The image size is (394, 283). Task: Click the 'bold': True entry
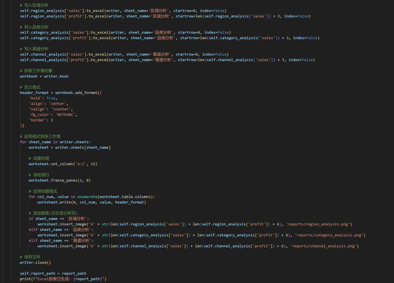coord(43,98)
